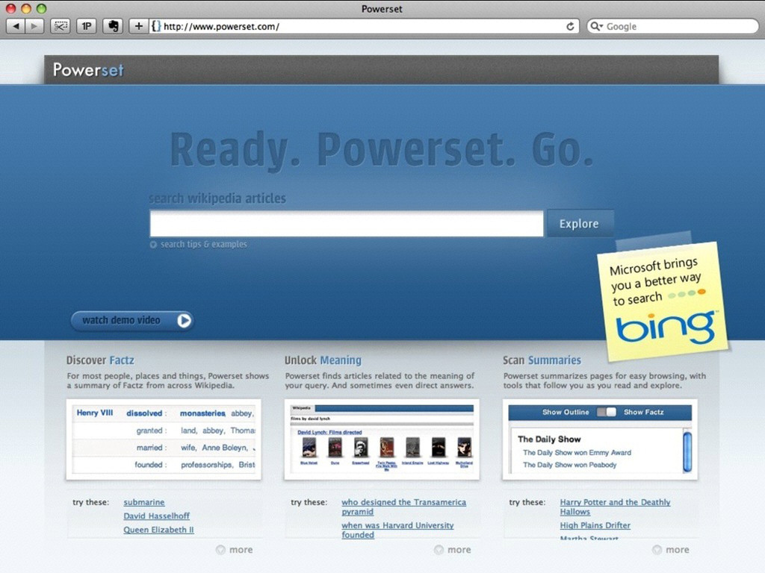Click the Evernote elephant toolbar icon
765x573 pixels.
113,26
